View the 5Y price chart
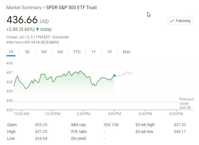Screen dimensions: 199x145 click(x=110, y=52)
